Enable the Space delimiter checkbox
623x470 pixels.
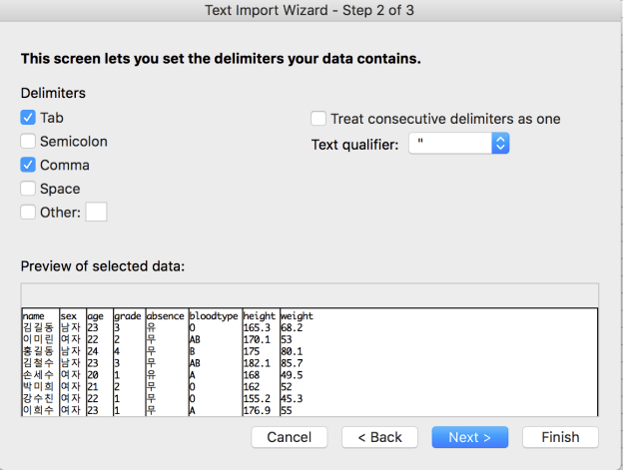tap(28, 189)
